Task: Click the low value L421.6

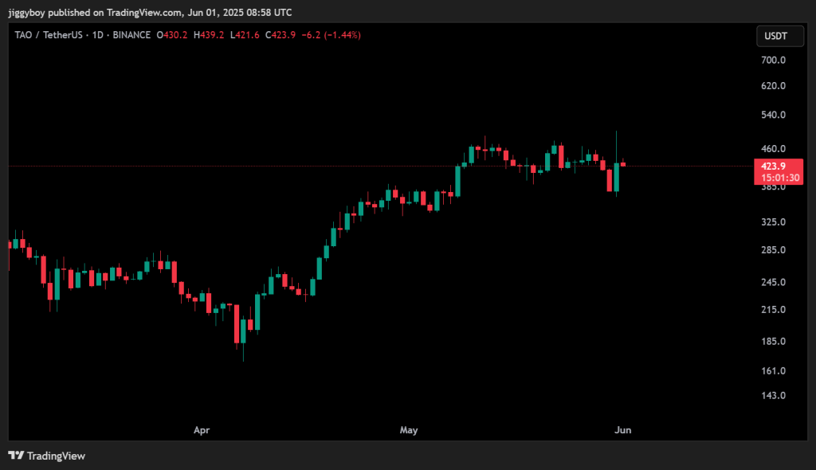Action: 245,35
